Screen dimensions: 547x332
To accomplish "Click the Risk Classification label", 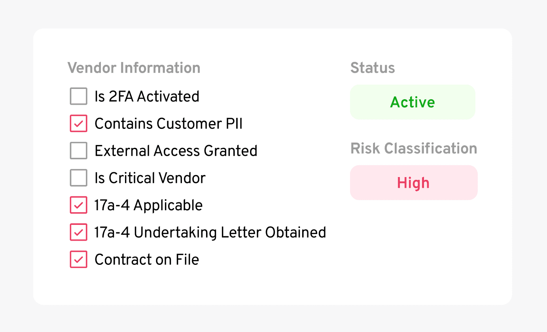I will click(x=413, y=148).
